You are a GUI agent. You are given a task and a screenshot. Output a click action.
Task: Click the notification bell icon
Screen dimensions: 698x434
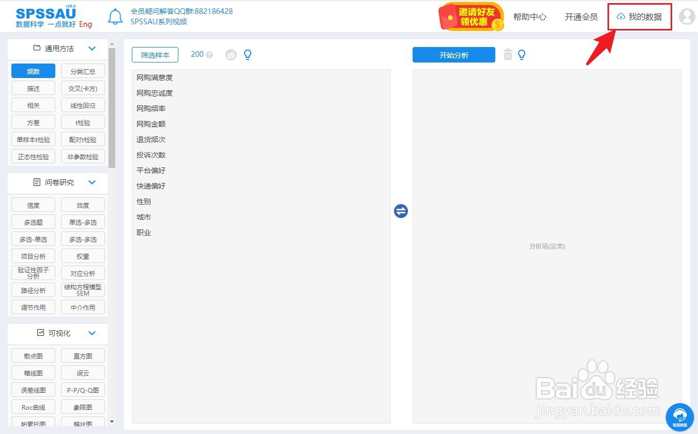point(115,17)
